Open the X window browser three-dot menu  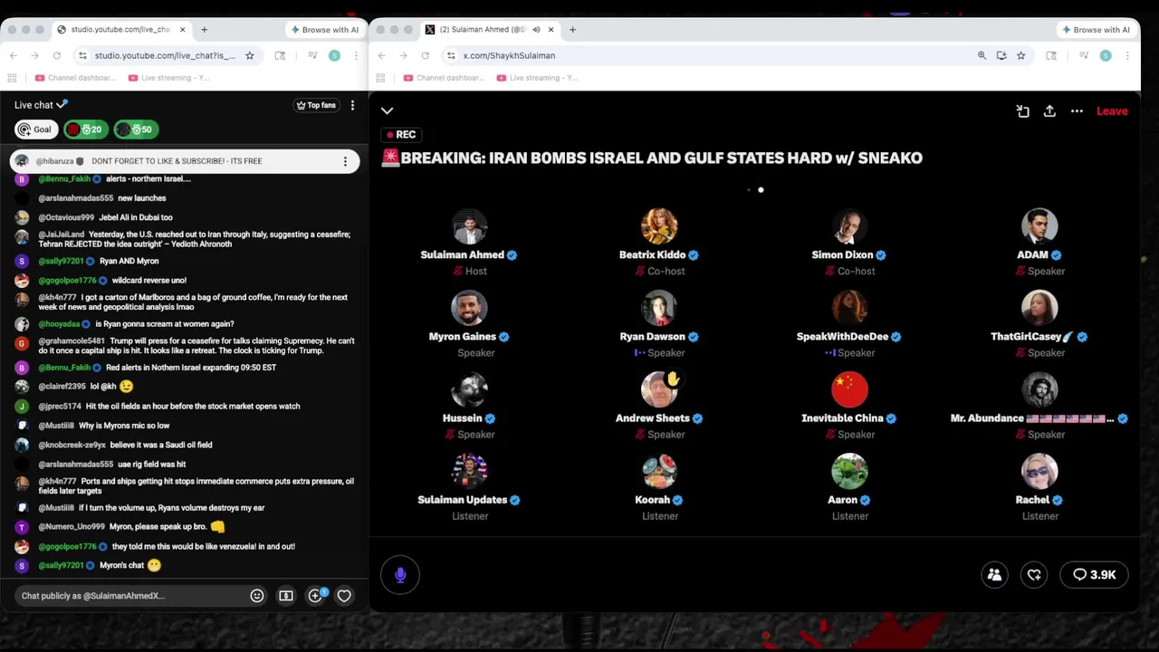click(1126, 55)
